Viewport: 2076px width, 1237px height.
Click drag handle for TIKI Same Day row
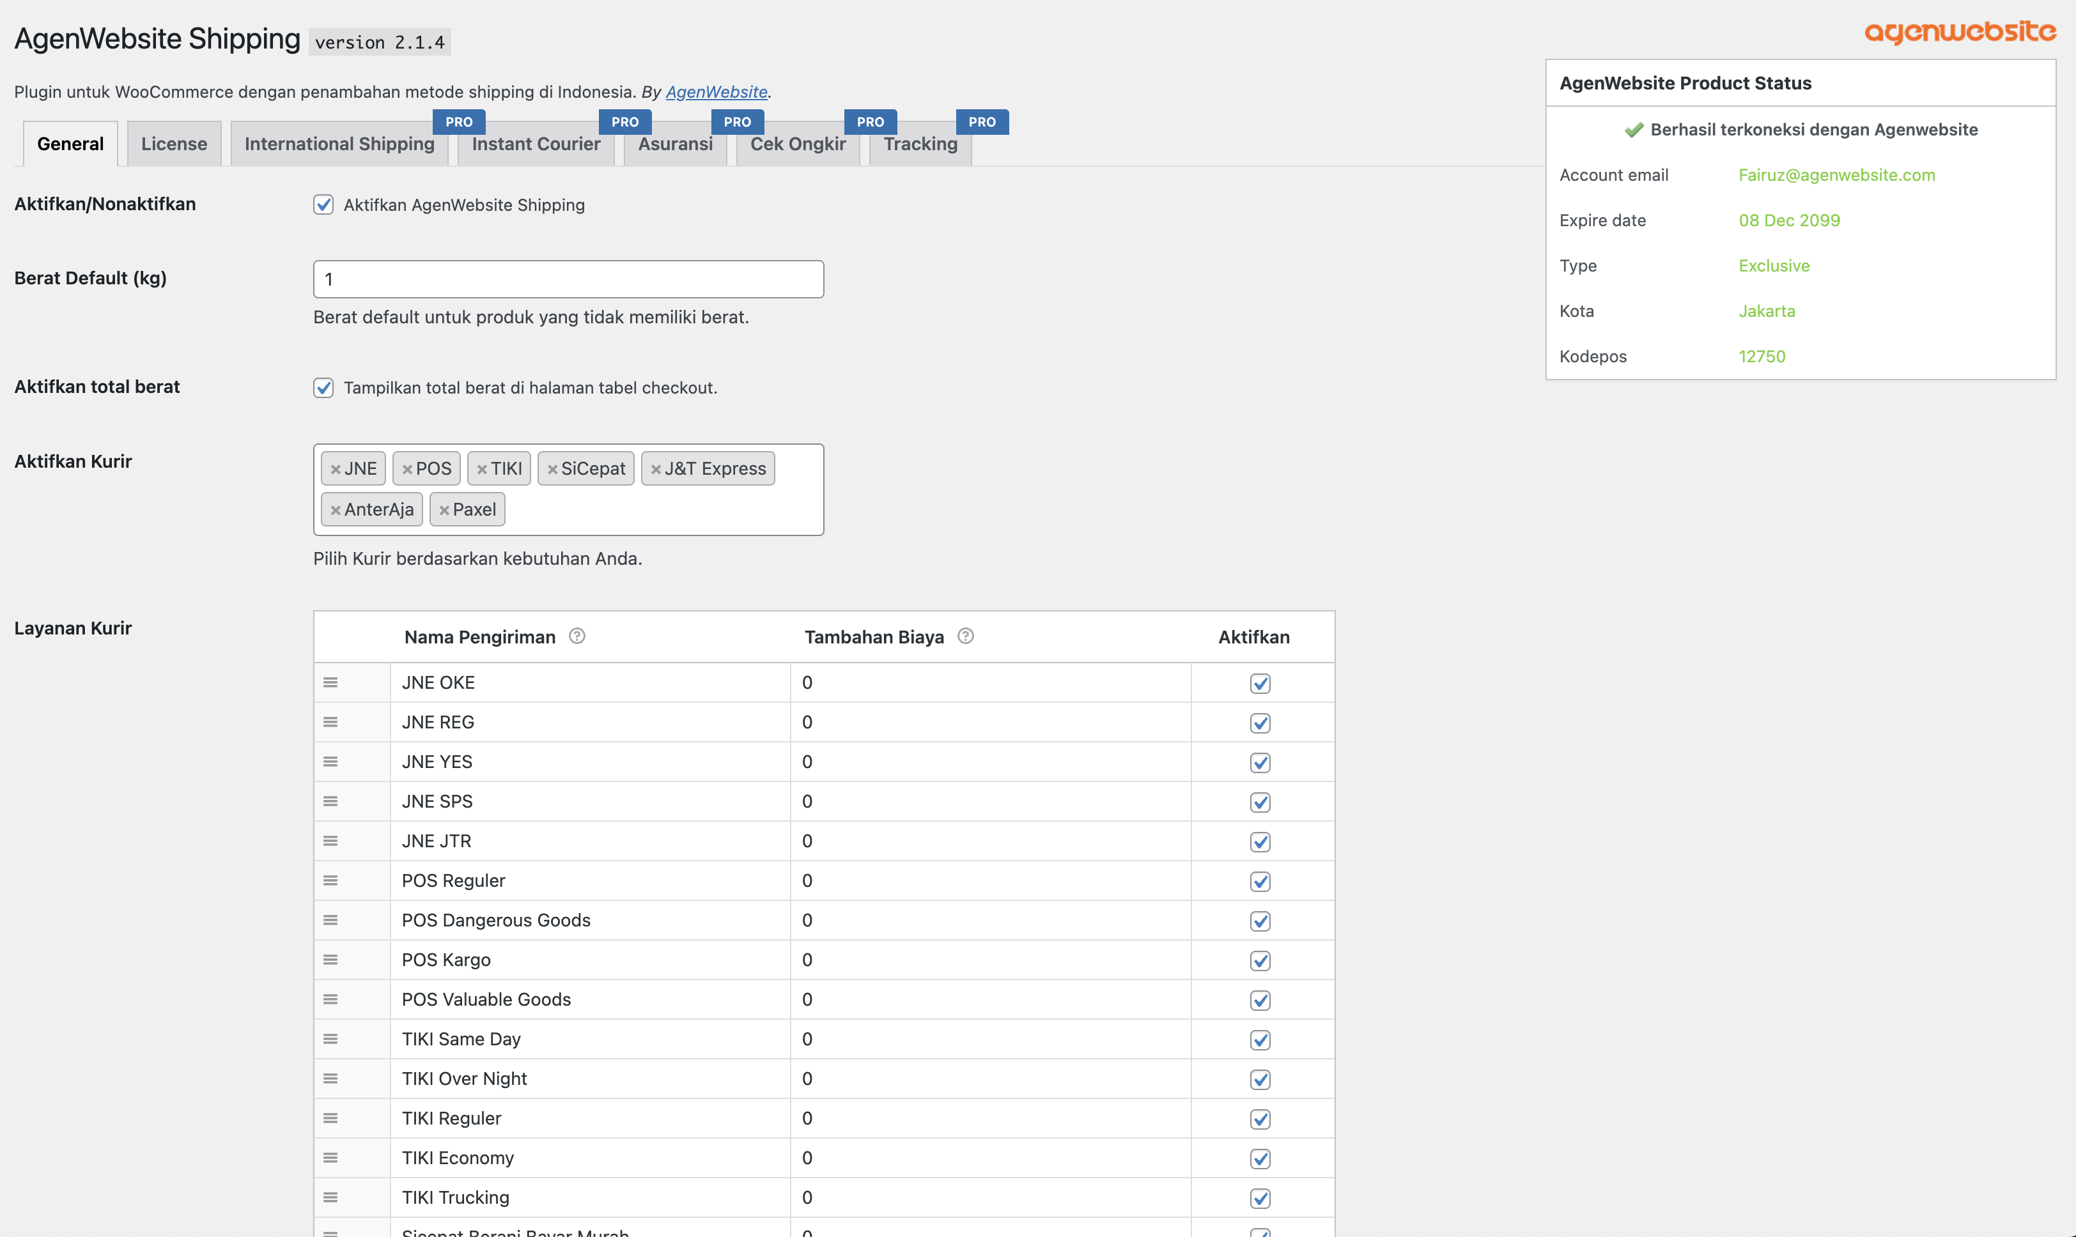[330, 1039]
